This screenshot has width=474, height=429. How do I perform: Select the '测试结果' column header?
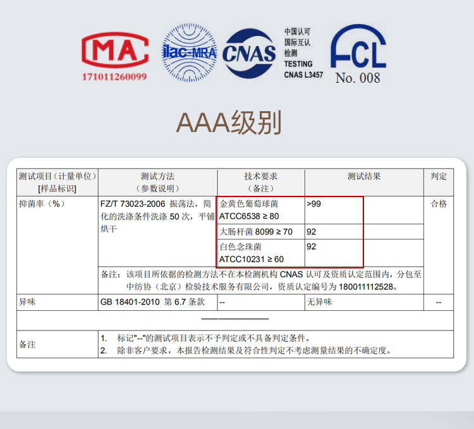364,177
